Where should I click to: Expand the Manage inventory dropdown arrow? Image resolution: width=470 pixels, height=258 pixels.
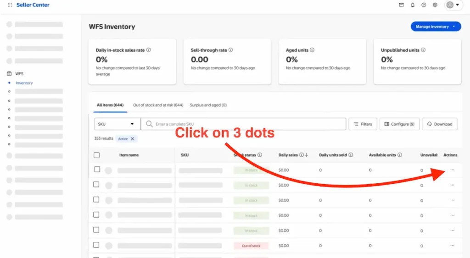coord(454,26)
